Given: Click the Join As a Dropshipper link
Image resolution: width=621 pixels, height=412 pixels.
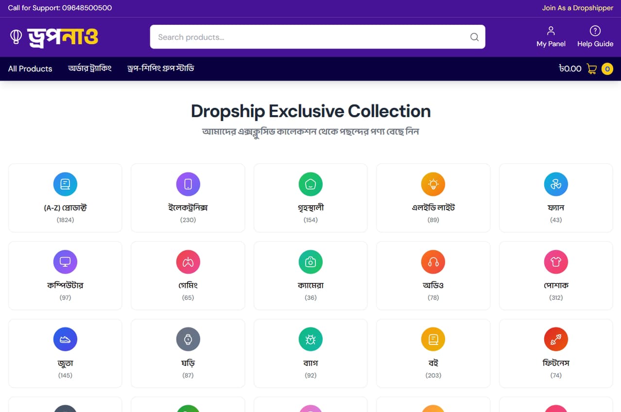Looking at the screenshot, I should pyautogui.click(x=577, y=8).
